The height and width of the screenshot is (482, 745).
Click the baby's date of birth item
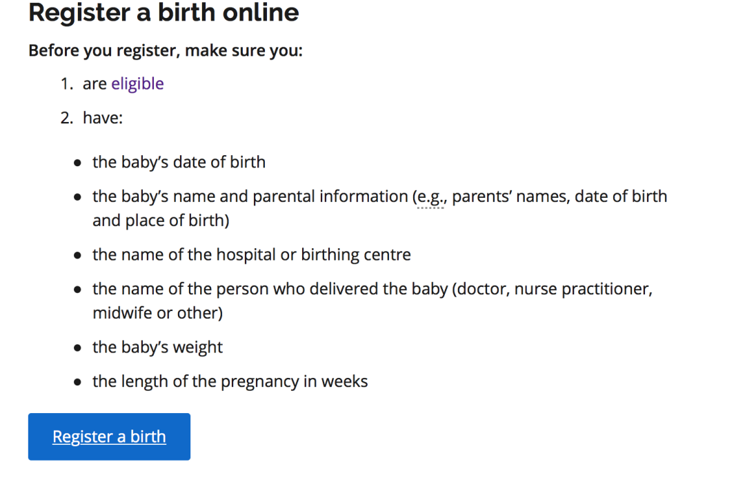pyautogui.click(x=179, y=162)
